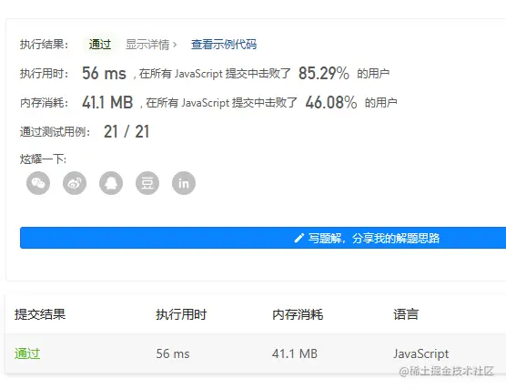Share result via the Weibo icon
Viewport: 506px width, 389px height.
(x=75, y=183)
